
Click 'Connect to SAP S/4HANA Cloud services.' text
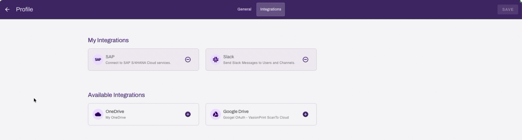click(x=138, y=63)
